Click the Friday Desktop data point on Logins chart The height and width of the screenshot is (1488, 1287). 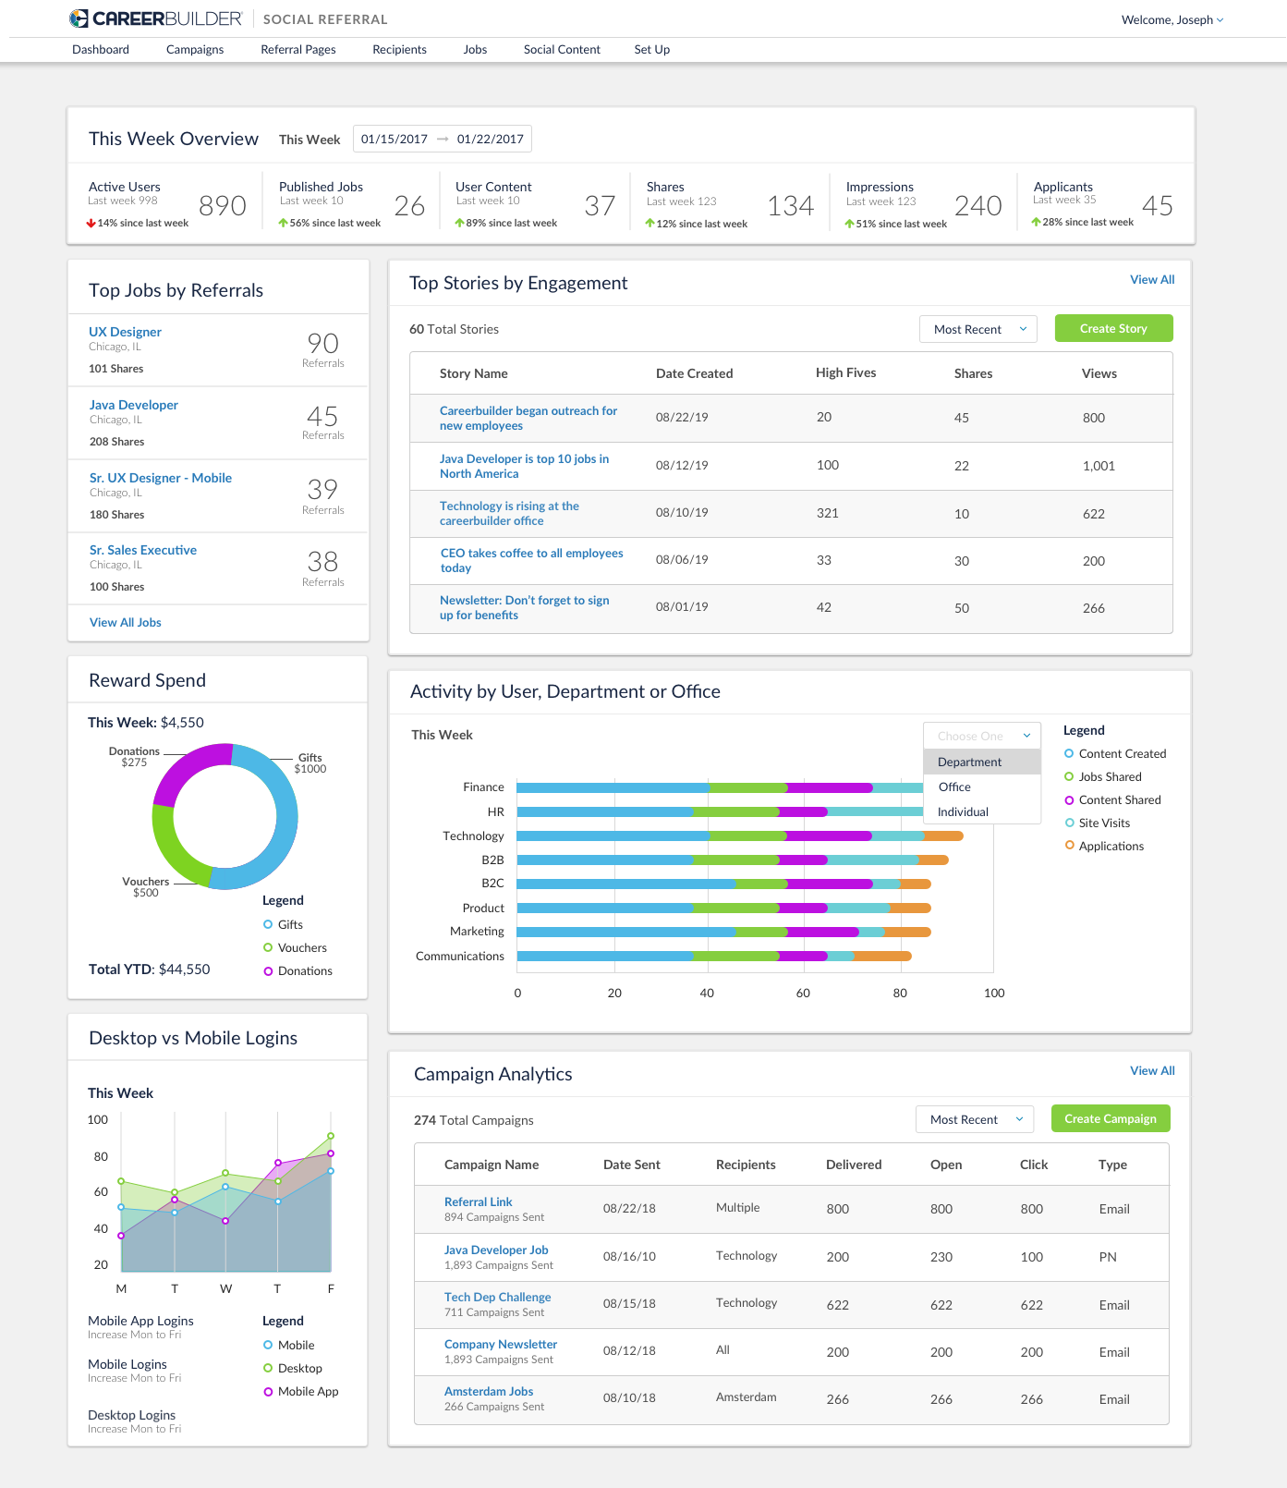(331, 1136)
